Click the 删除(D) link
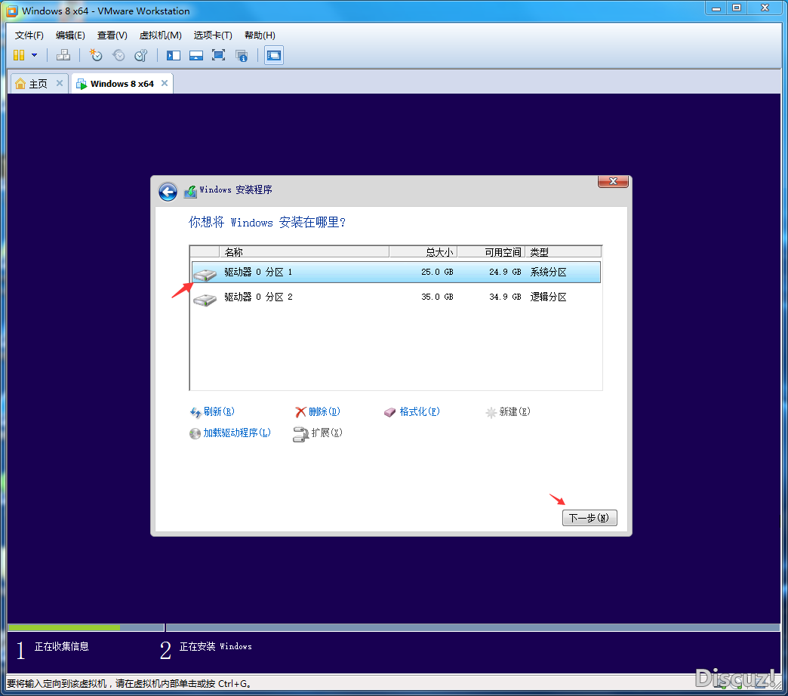 [324, 411]
